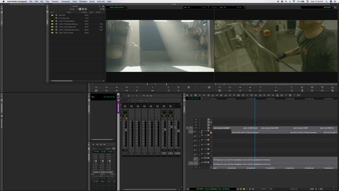Open the timeline fast menu at bottom-left

point(188,189)
